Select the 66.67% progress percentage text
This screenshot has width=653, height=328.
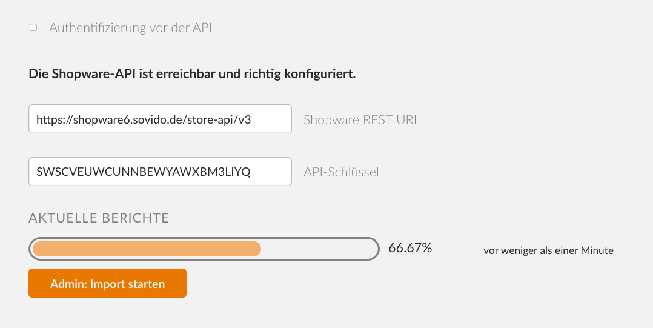(x=410, y=248)
